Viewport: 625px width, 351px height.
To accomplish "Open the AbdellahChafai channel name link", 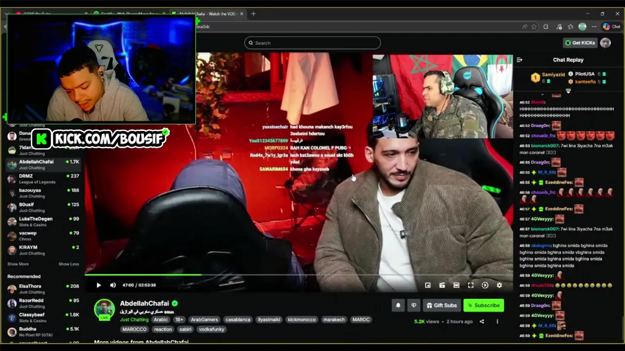I will click(x=145, y=303).
